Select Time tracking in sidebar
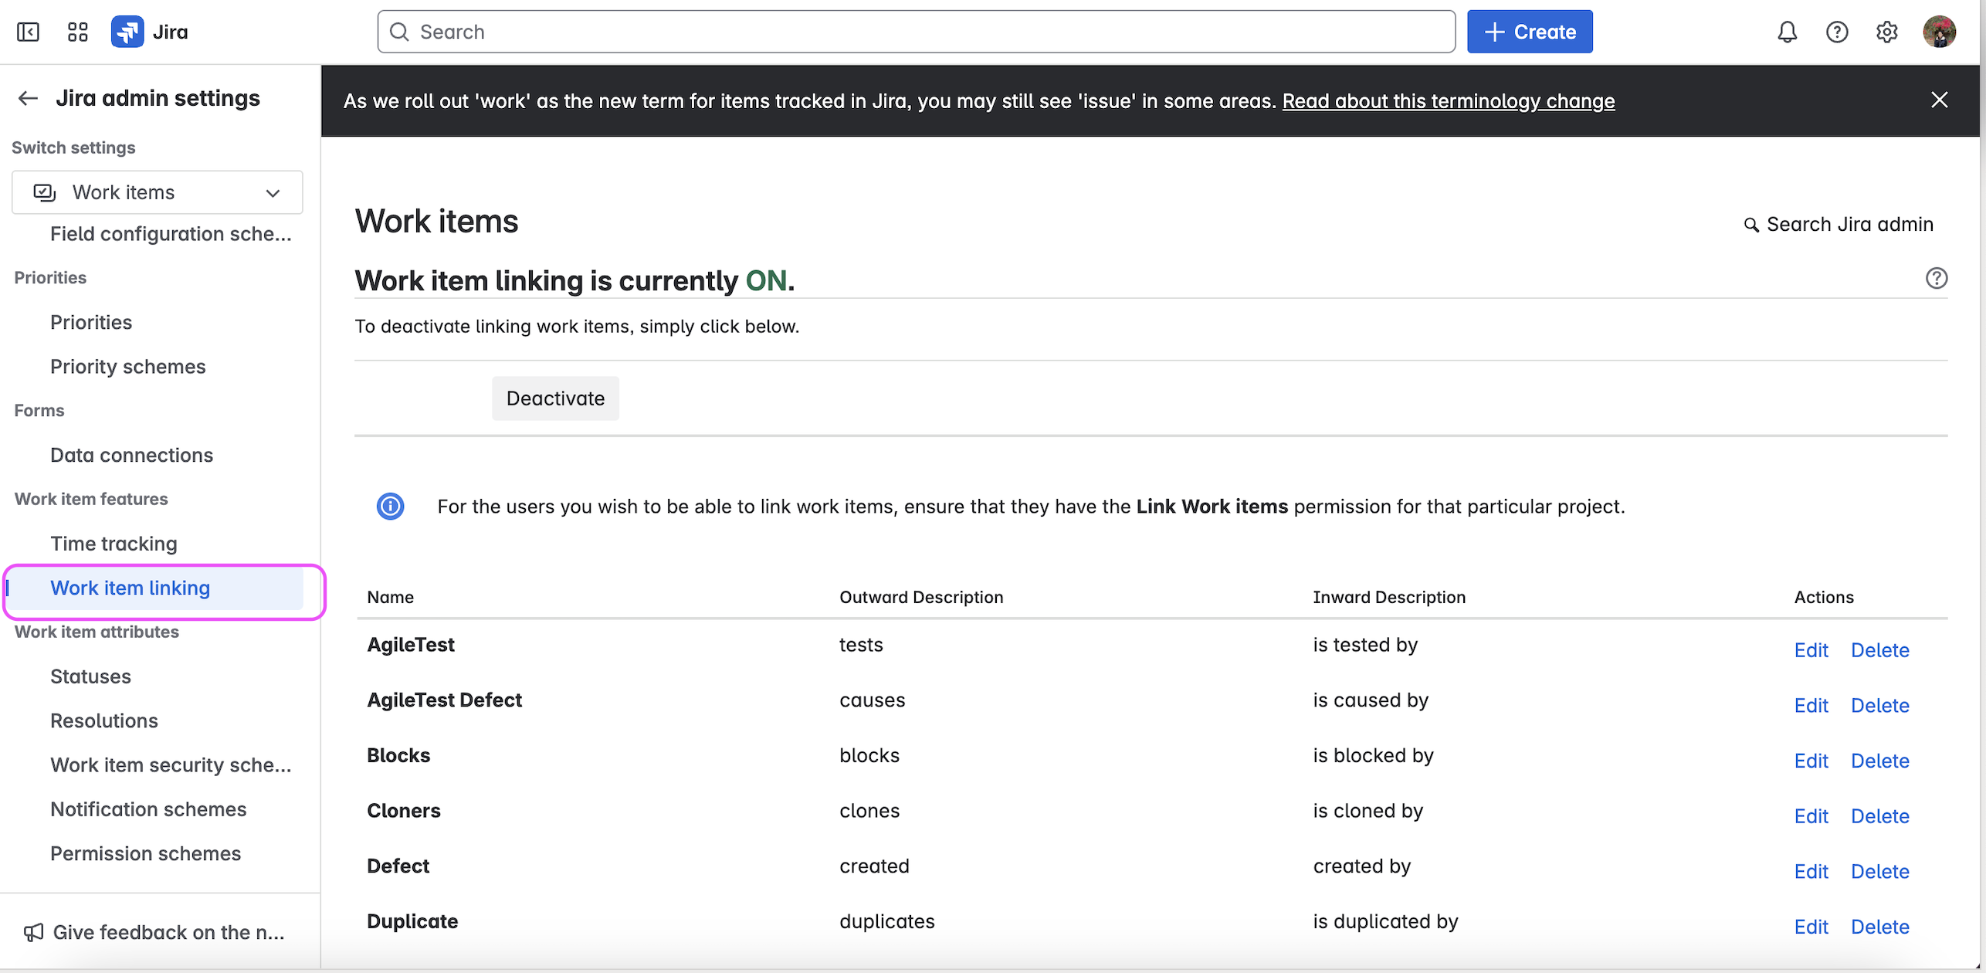 click(114, 544)
